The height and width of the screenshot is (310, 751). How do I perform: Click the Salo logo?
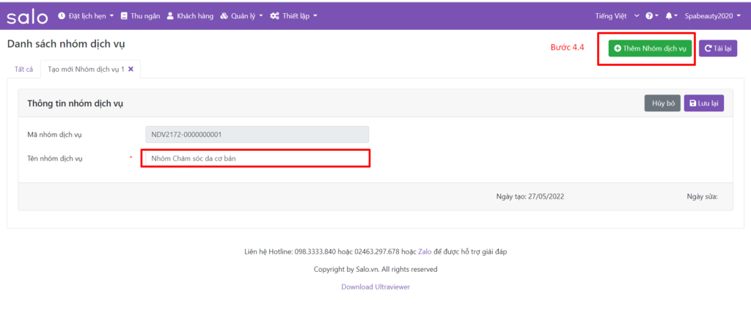click(x=28, y=16)
